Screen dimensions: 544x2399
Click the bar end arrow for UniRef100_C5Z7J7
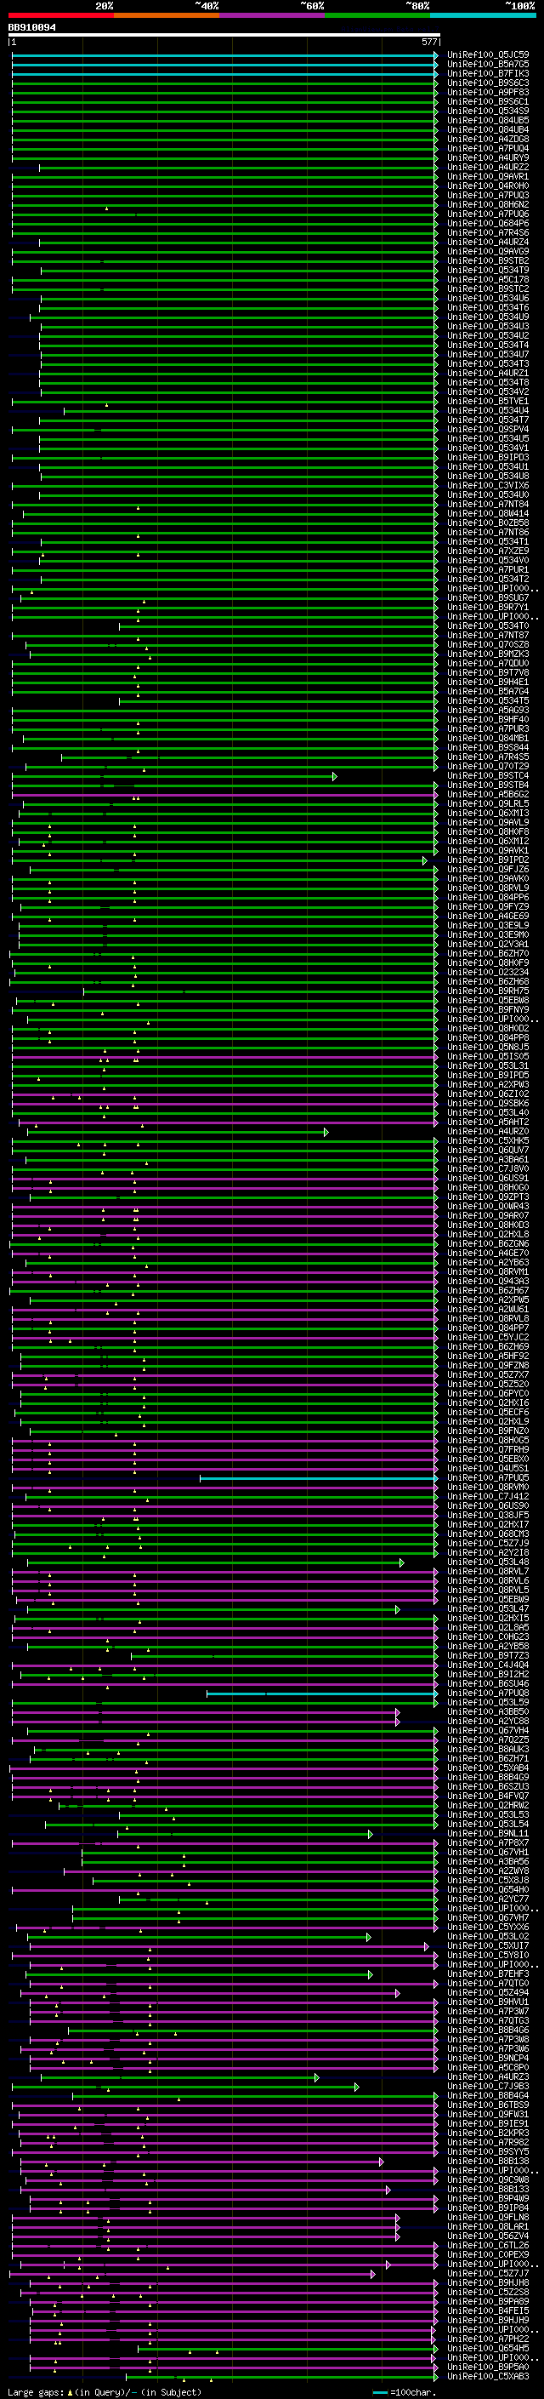(373, 2274)
